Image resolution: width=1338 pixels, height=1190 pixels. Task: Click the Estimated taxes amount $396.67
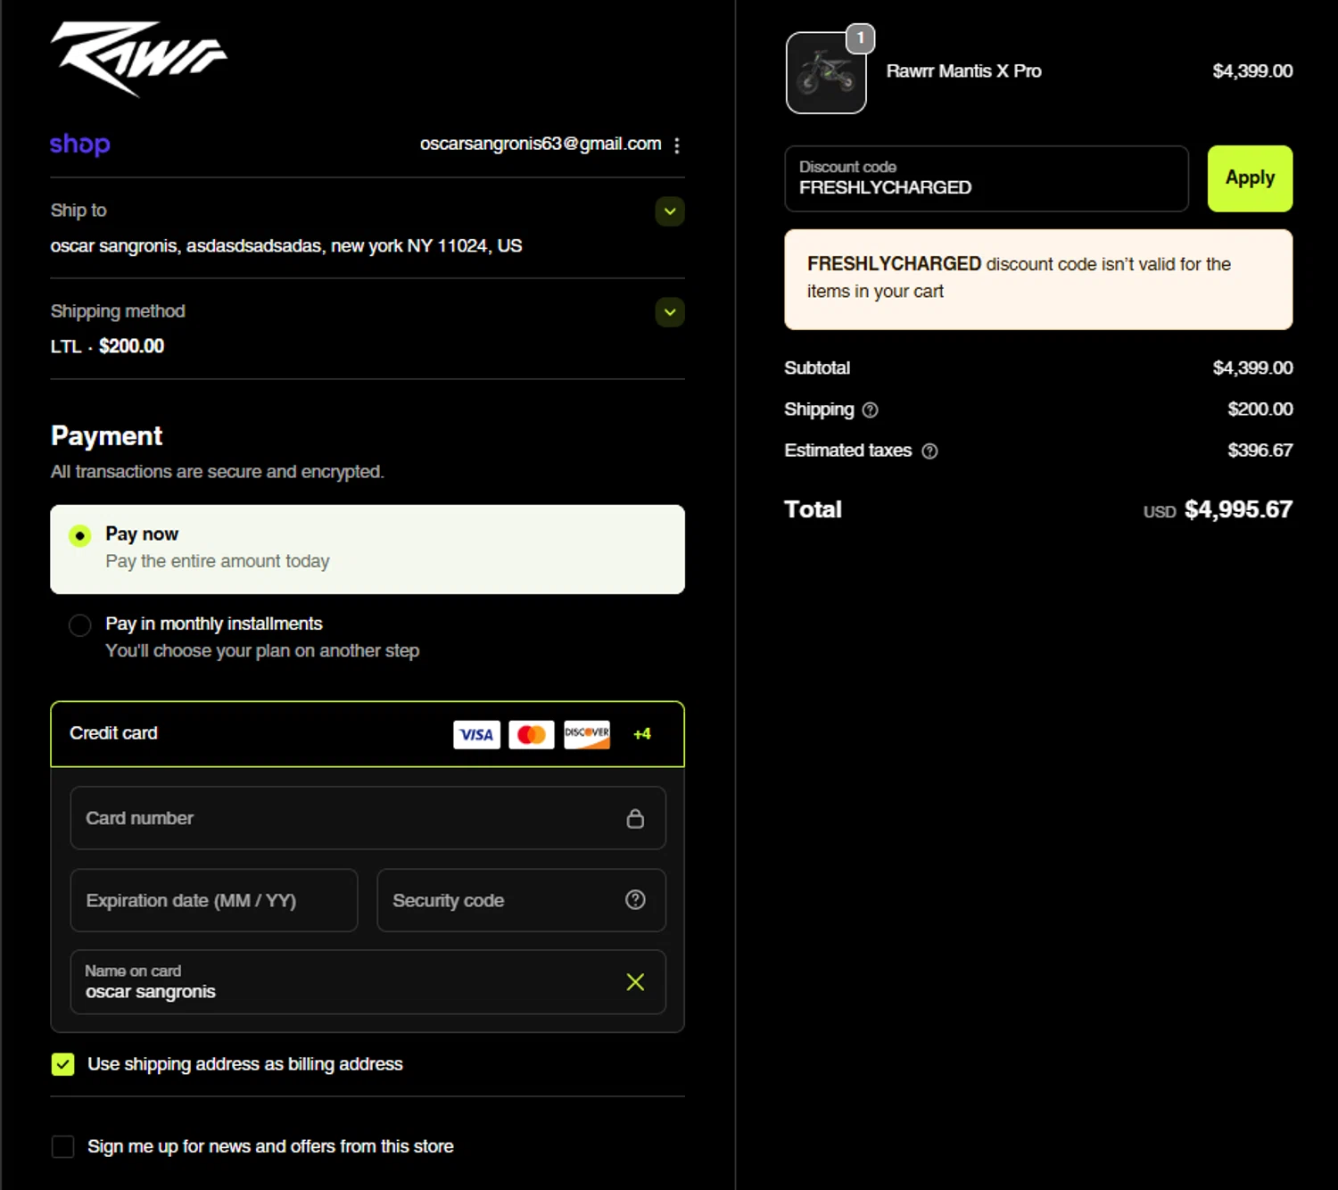coord(1260,450)
